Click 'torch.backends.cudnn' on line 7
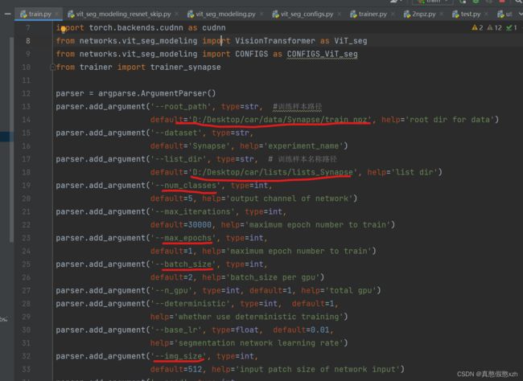 click(136, 28)
